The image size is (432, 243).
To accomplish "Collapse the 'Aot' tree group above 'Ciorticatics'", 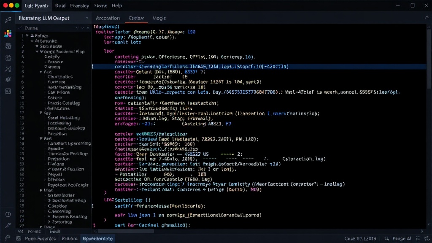I will 41,72.
